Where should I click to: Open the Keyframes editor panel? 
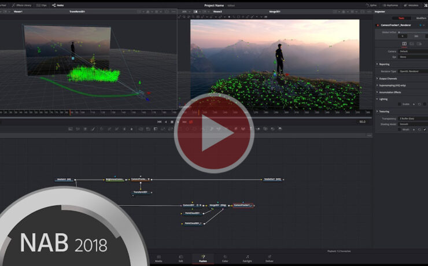pyautogui.click(x=390, y=5)
